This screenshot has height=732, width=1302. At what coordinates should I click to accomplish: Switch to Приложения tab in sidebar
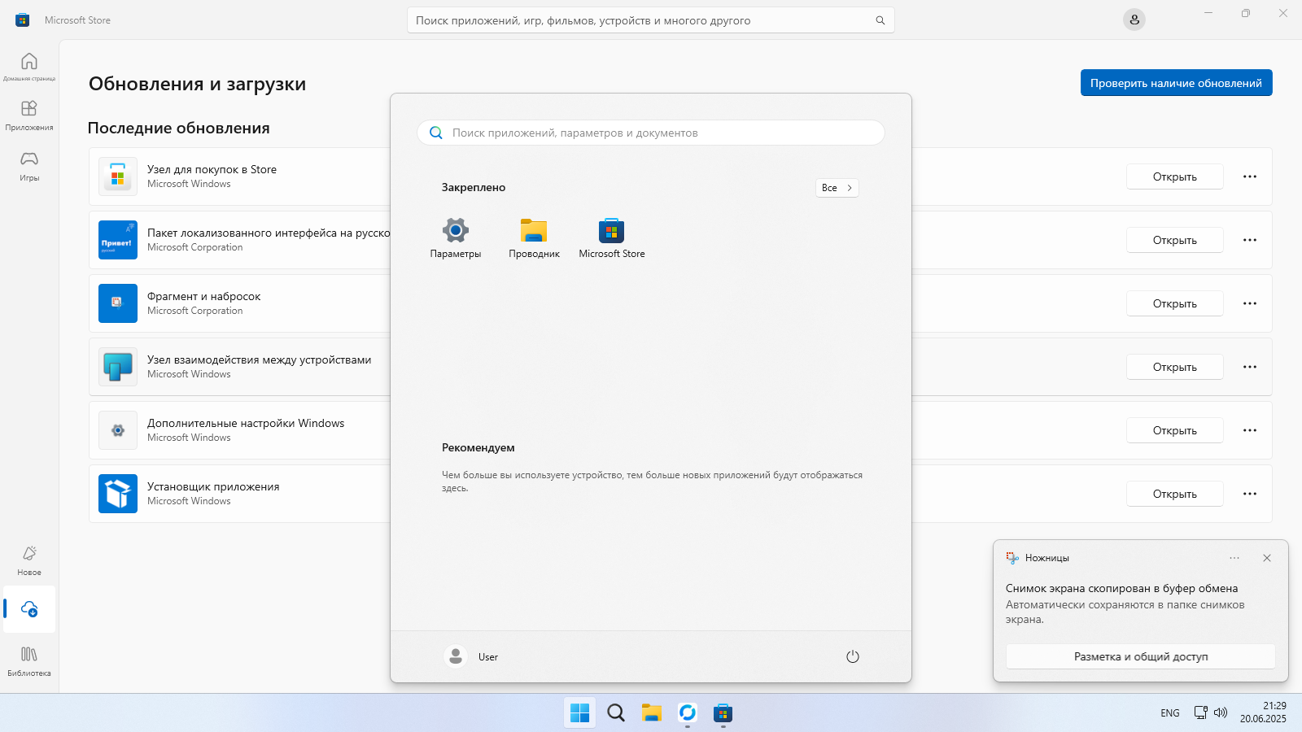click(x=29, y=115)
